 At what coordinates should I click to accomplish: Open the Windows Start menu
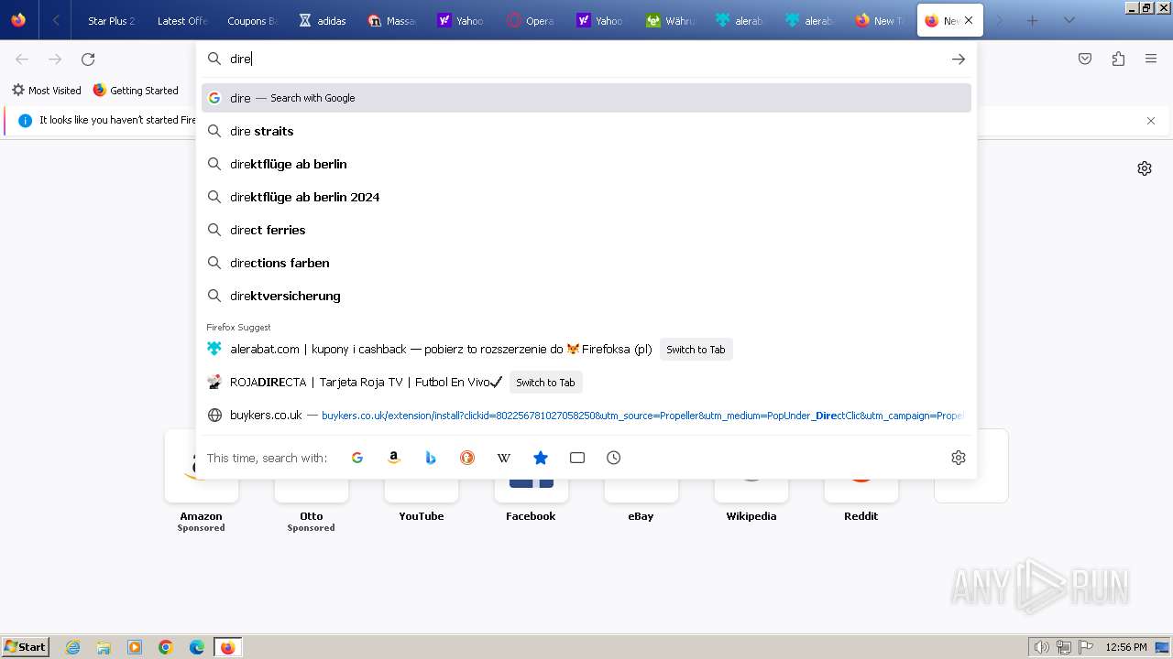pos(26,646)
